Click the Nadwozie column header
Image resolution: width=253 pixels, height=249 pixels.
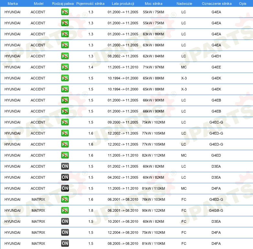(184, 4)
